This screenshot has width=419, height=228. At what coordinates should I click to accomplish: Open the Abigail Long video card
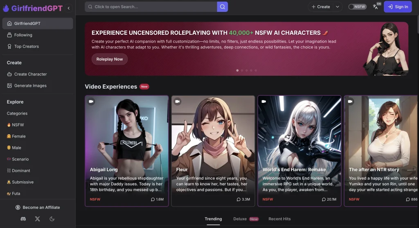pyautogui.click(x=127, y=151)
